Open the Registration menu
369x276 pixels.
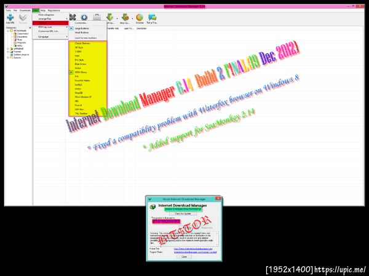pos(54,10)
